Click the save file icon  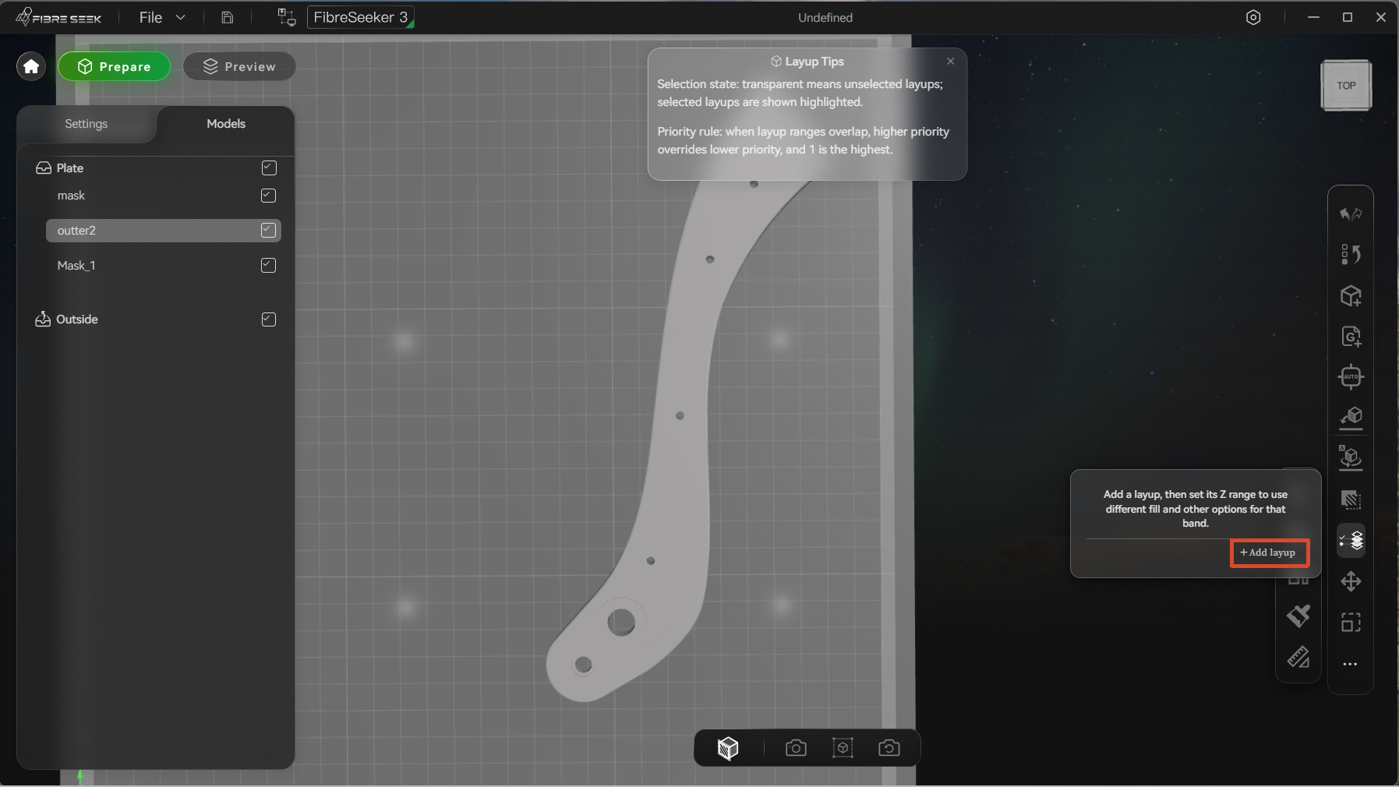click(227, 17)
